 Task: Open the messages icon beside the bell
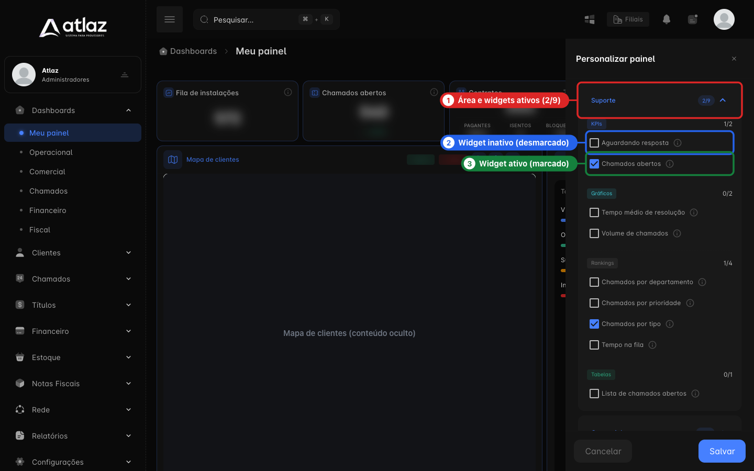click(693, 19)
